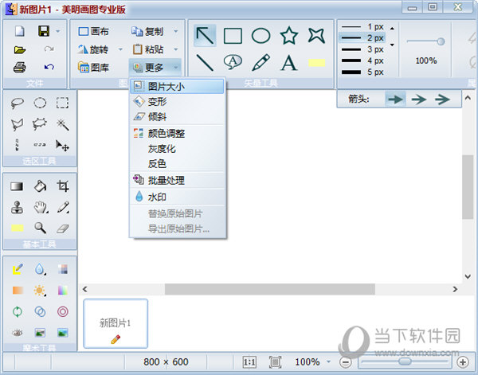Choose the rectangular marquee selection tool
Screen dimensions: 478x375
click(x=62, y=103)
